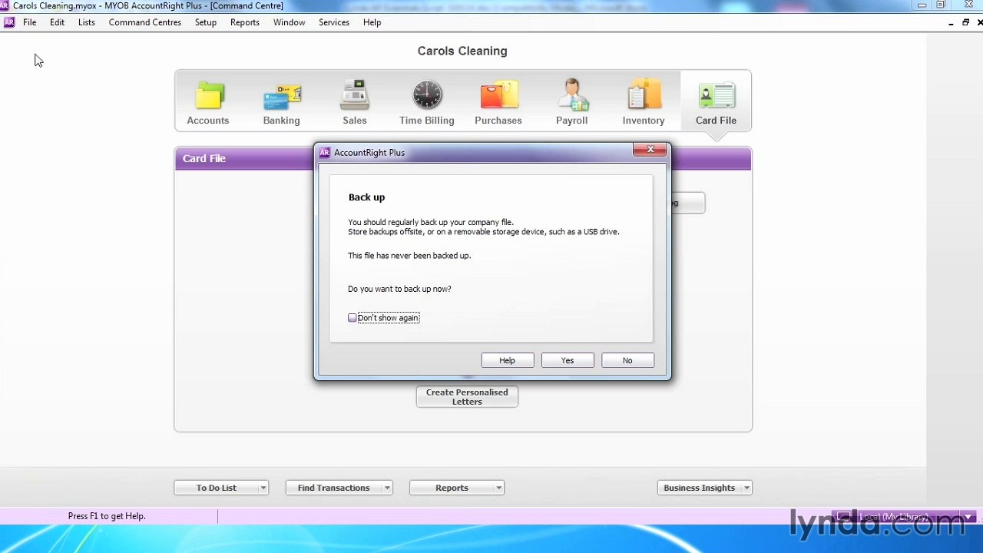
Task: Open the Lists menu
Action: click(x=87, y=22)
